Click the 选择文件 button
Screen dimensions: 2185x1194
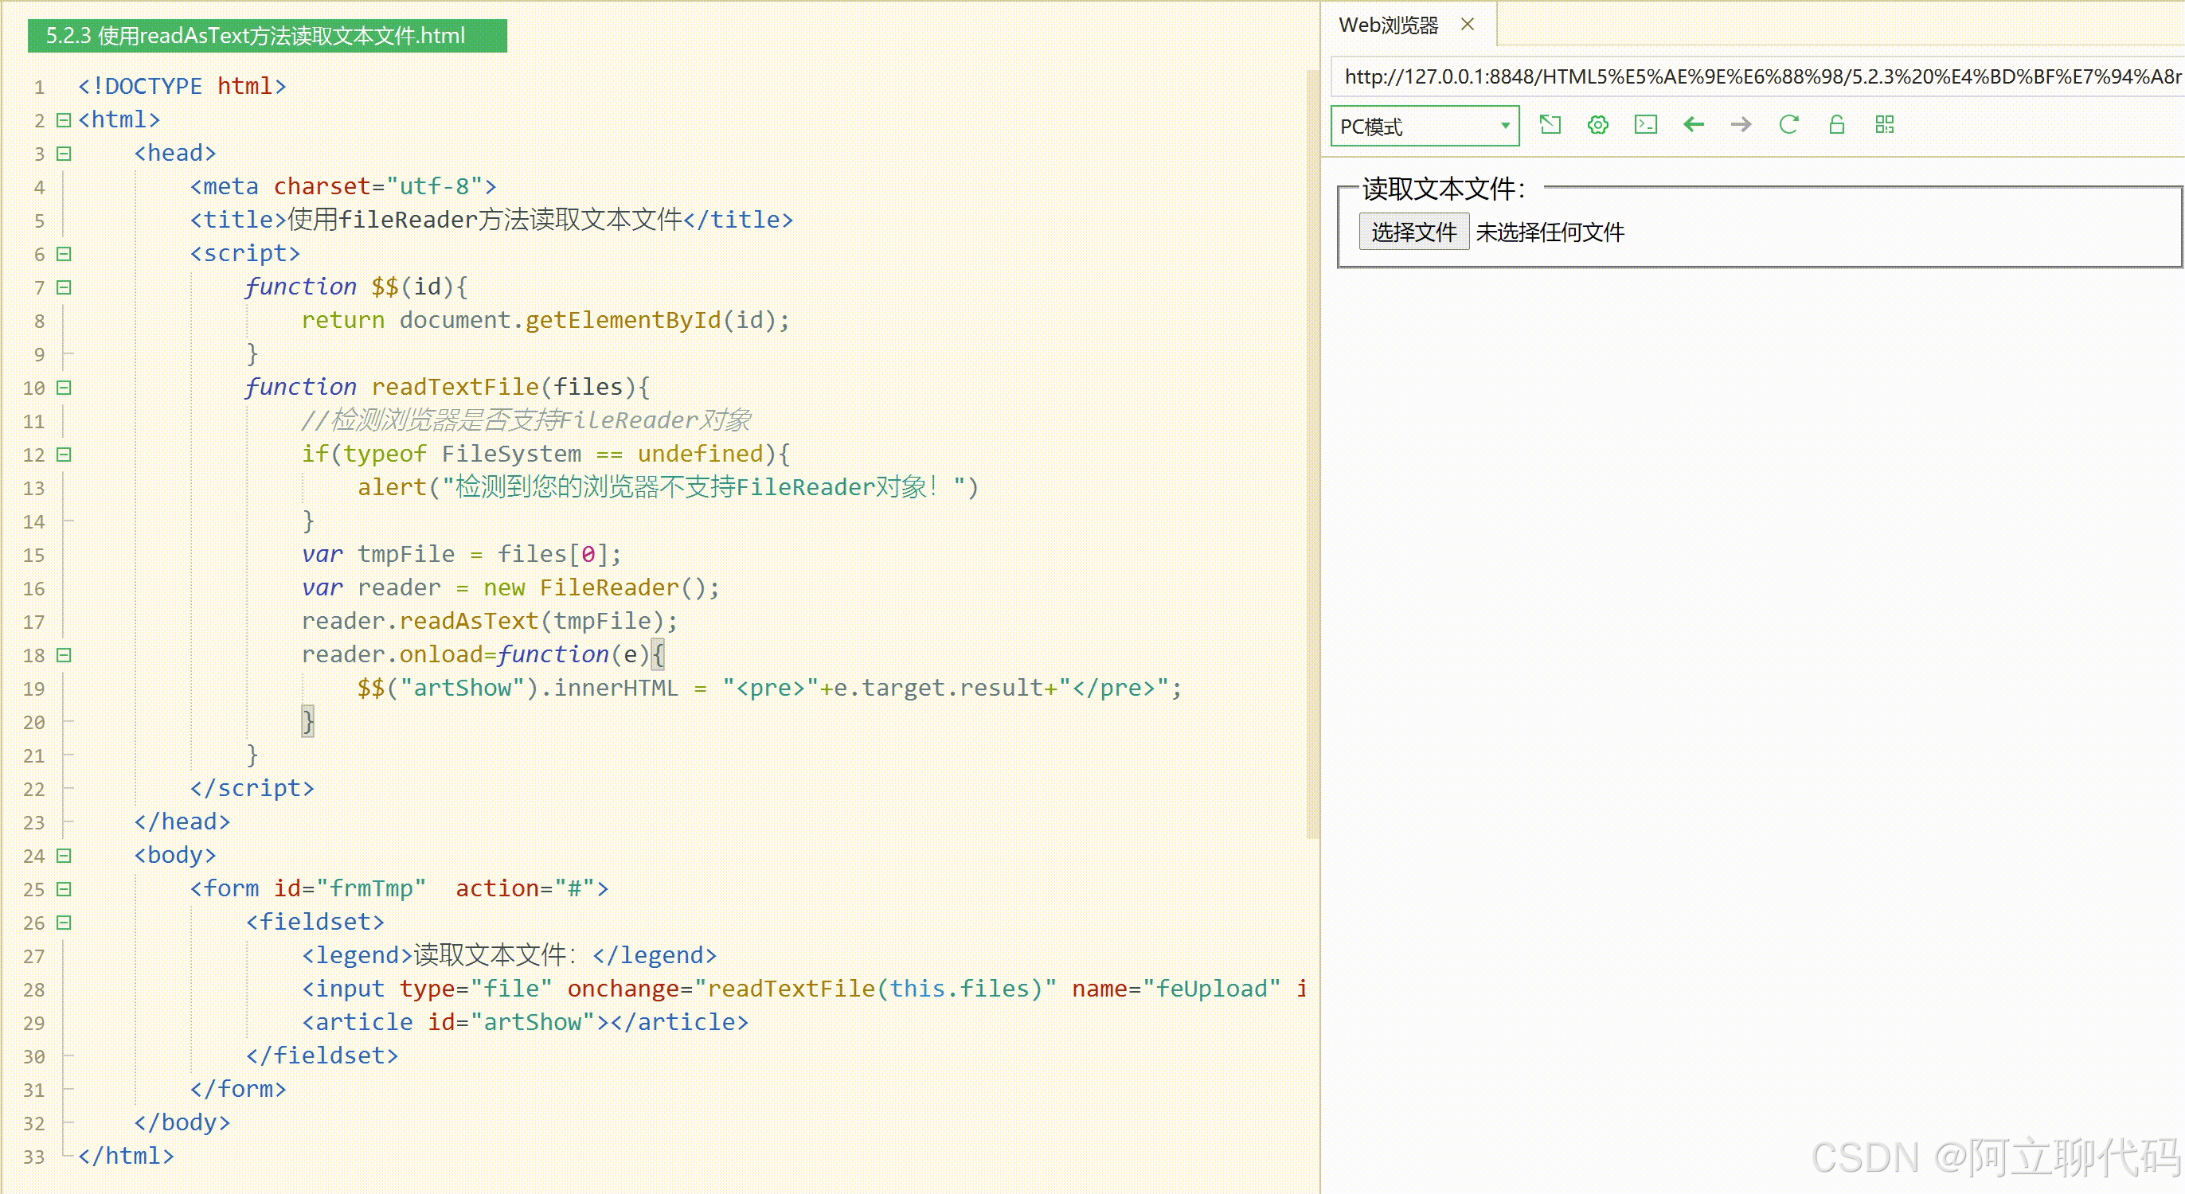(1413, 232)
